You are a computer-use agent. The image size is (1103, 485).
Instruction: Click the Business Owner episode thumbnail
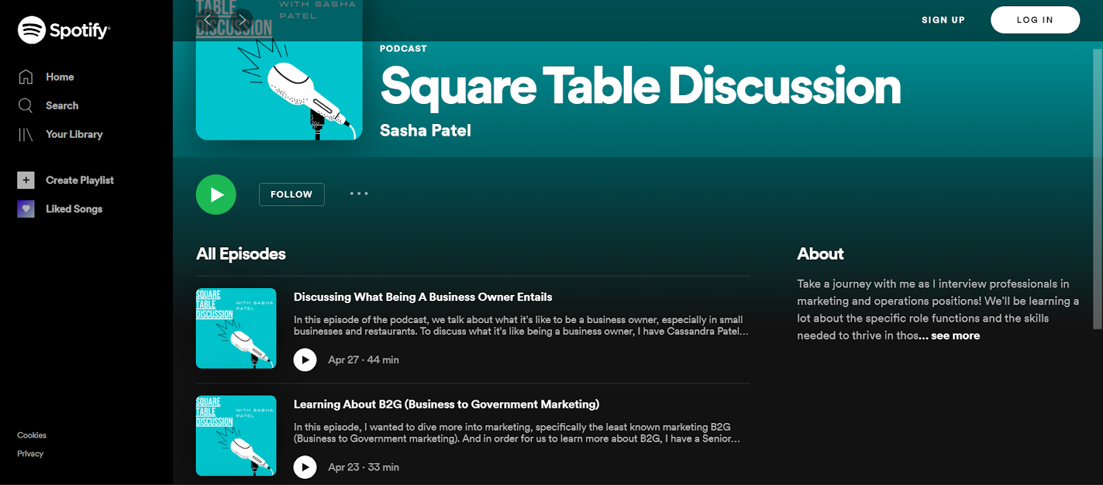click(x=236, y=328)
